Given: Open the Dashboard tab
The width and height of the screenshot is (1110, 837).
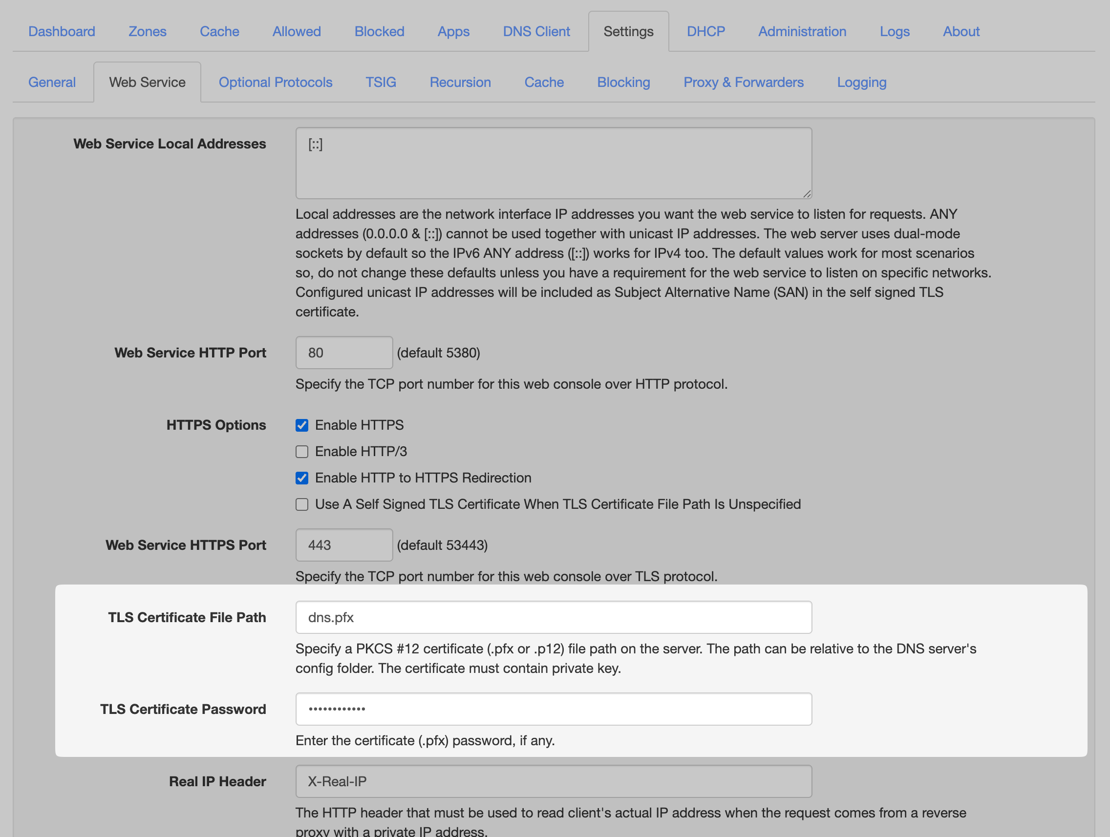Looking at the screenshot, I should [x=61, y=32].
